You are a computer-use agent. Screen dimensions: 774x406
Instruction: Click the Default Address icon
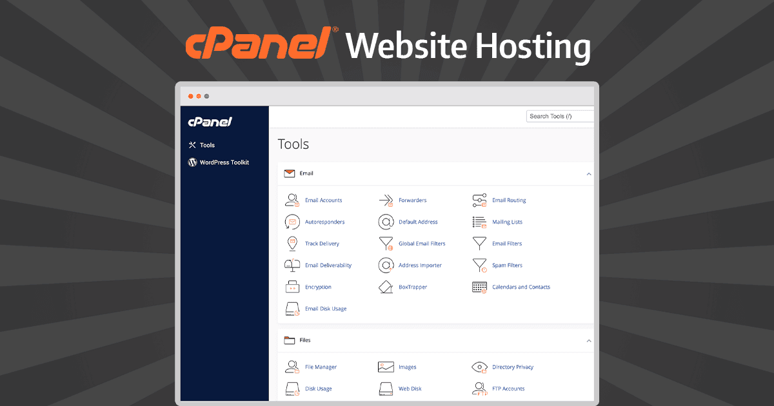coord(386,222)
